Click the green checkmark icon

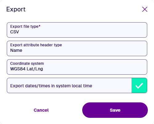click(139, 85)
